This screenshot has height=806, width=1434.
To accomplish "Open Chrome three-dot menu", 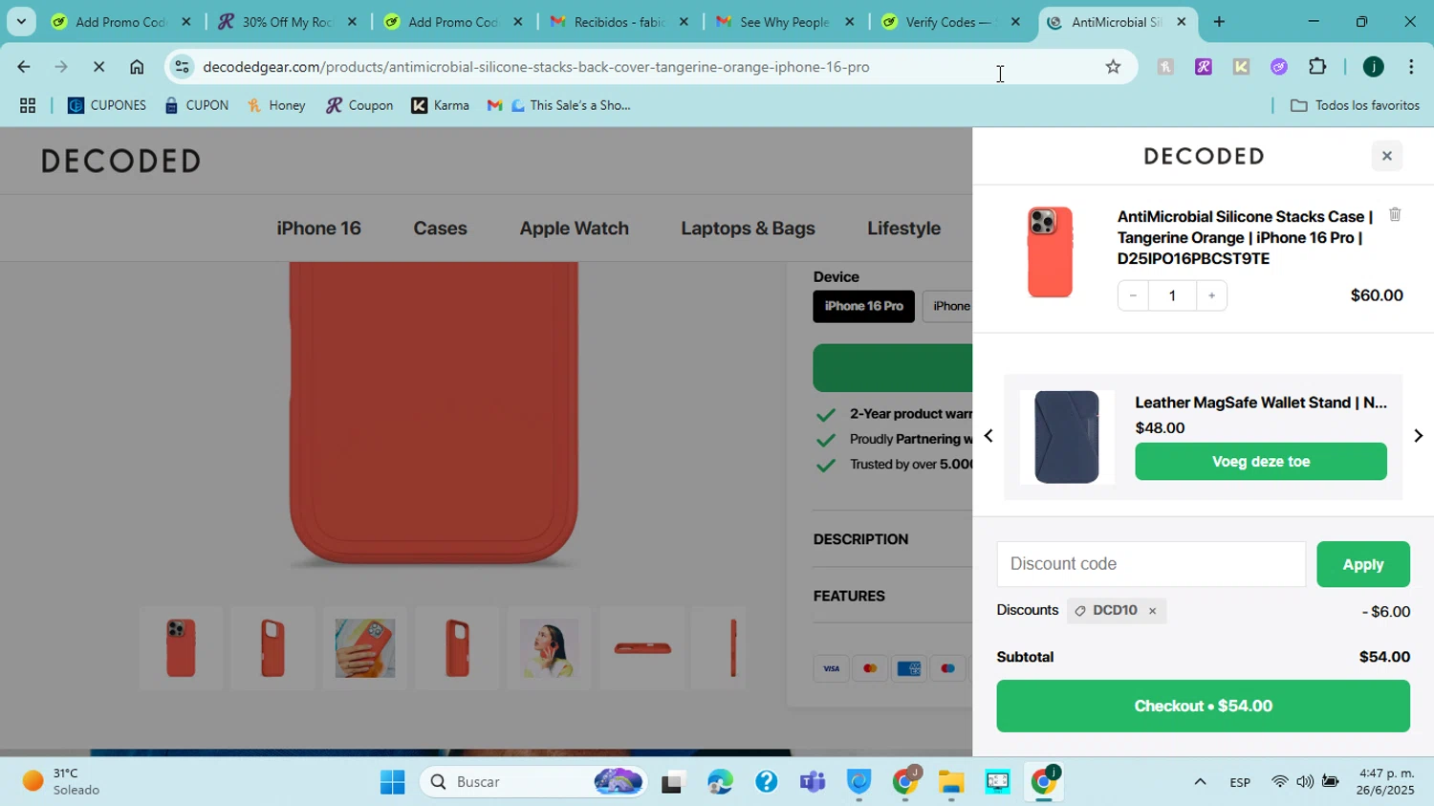I will click(x=1411, y=67).
